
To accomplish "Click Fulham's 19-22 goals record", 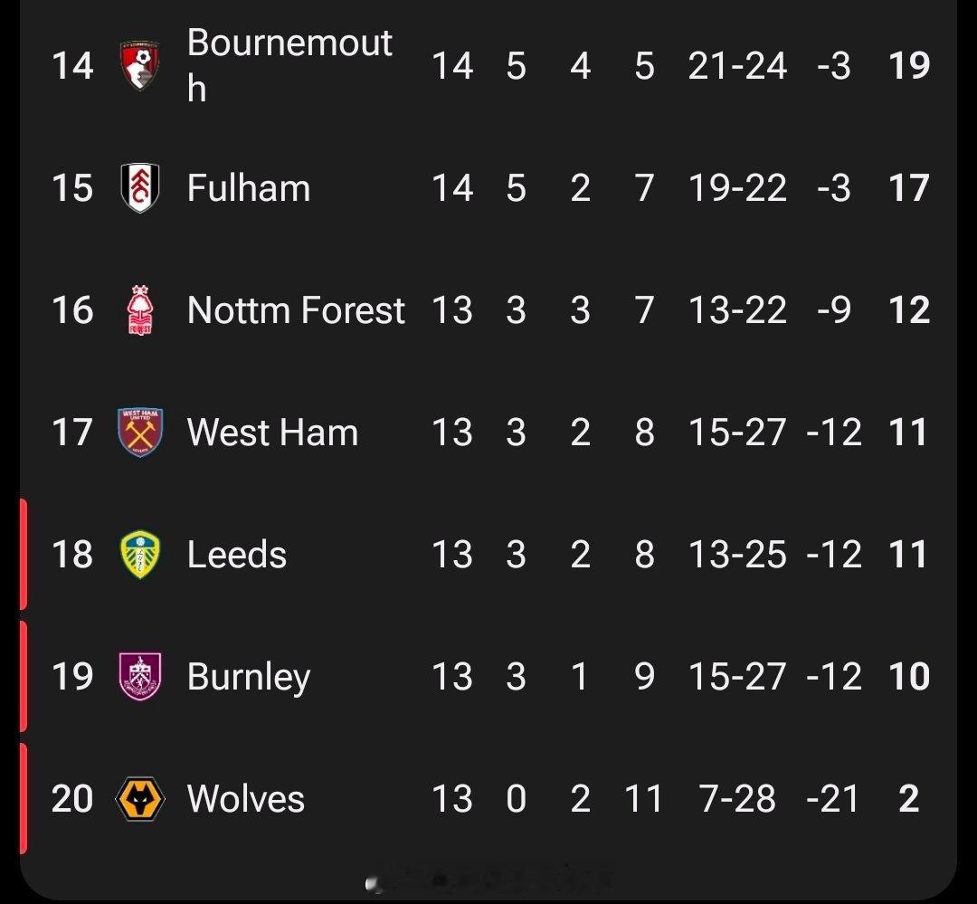I will tap(737, 188).
